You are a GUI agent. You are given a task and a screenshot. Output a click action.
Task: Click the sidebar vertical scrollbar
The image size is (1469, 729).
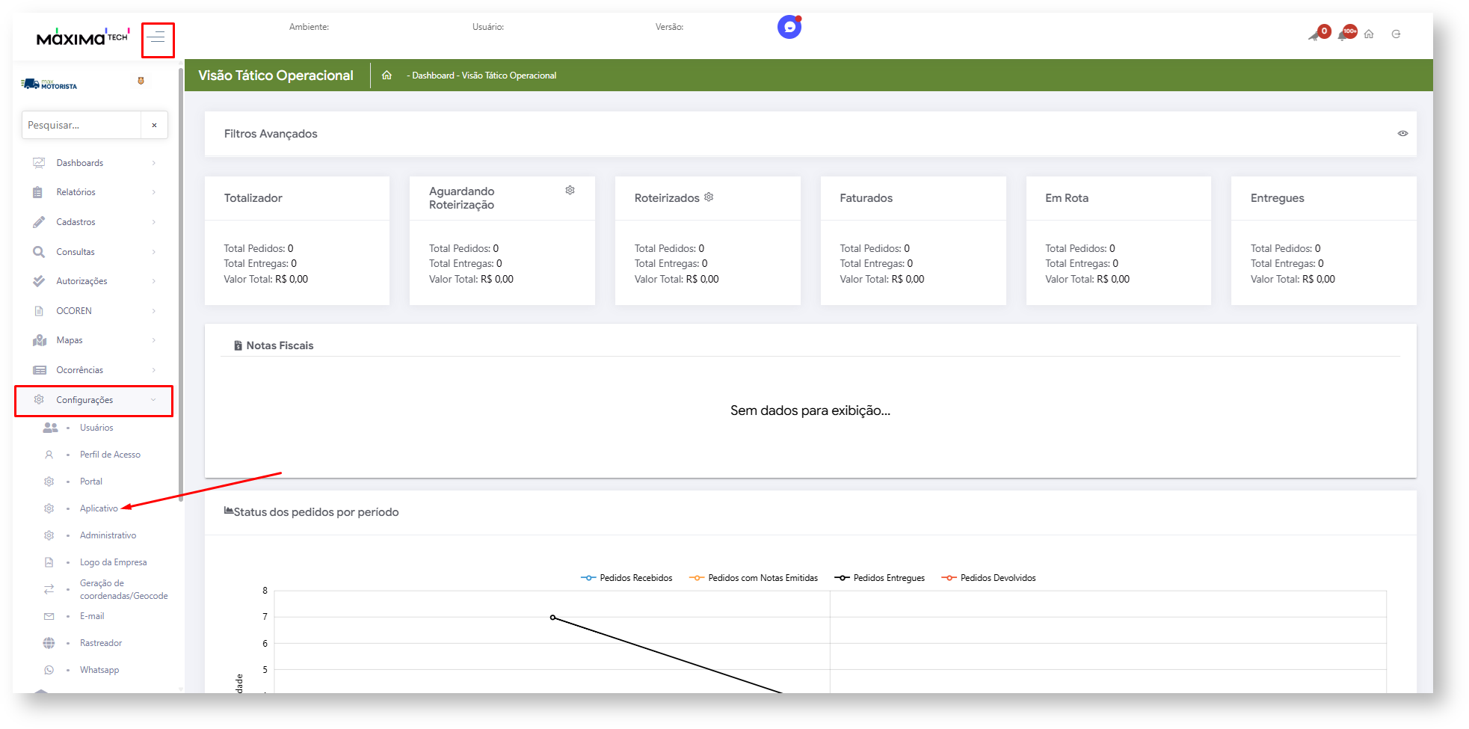click(x=181, y=284)
